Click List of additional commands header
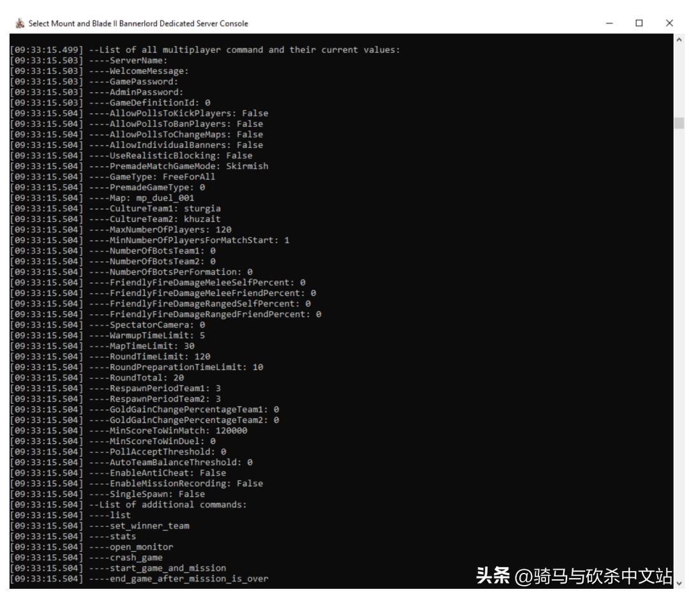The image size is (689, 601). (x=128, y=505)
